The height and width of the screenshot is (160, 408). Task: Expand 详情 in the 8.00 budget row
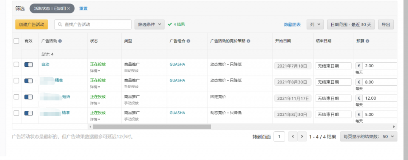pos(95,87)
